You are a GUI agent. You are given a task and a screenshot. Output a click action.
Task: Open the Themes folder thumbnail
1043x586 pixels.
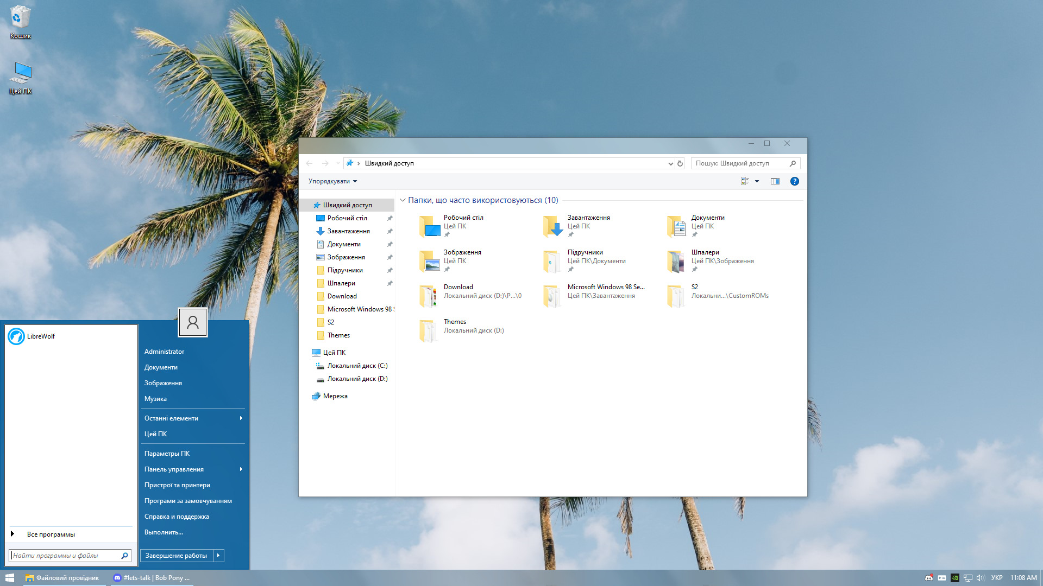click(428, 330)
